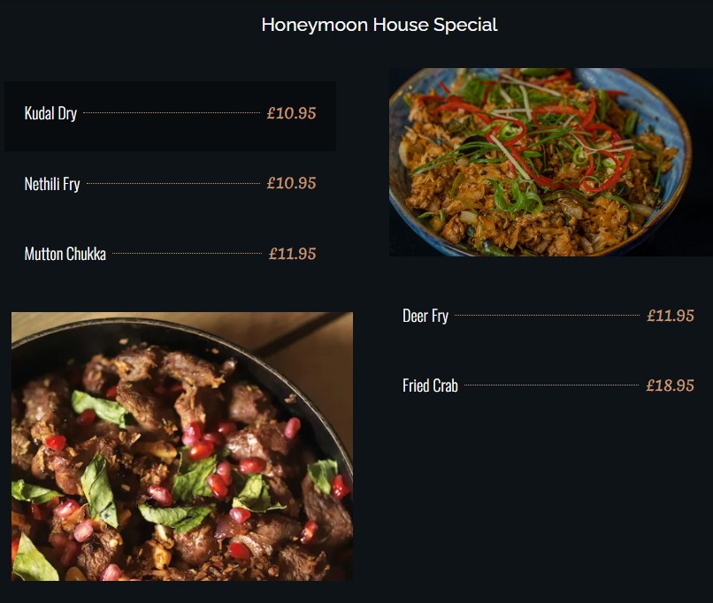The width and height of the screenshot is (713, 603).
Task: Open the pomegranate mutton dish photo
Action: click(x=182, y=447)
